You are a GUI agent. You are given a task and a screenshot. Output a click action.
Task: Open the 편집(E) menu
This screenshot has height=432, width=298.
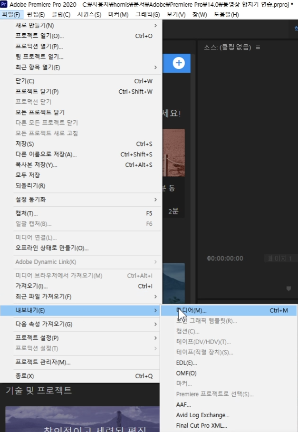tap(36, 15)
